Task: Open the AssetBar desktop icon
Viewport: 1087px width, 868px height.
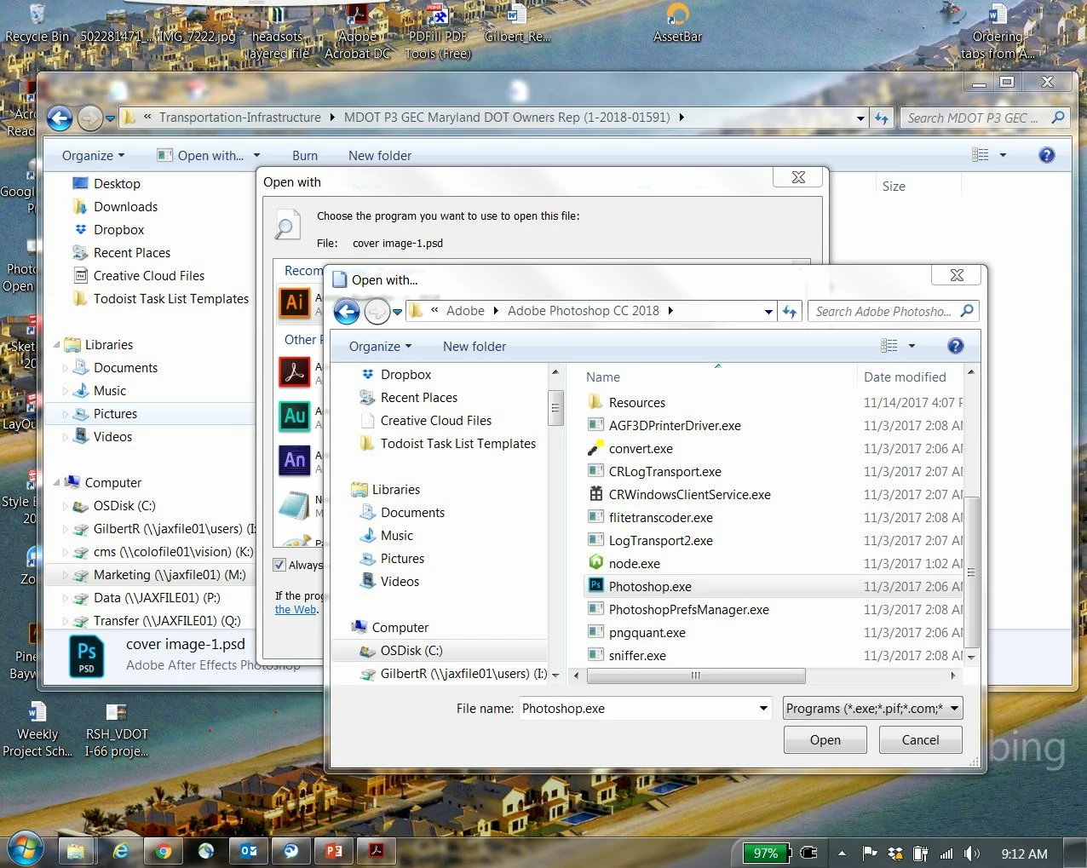Action: point(677,23)
